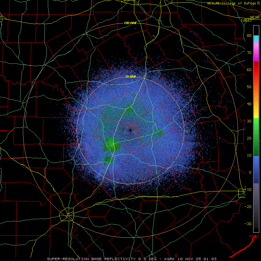
Task: Click the 40 tick value on the dBZ scale
Action: tap(249, 104)
